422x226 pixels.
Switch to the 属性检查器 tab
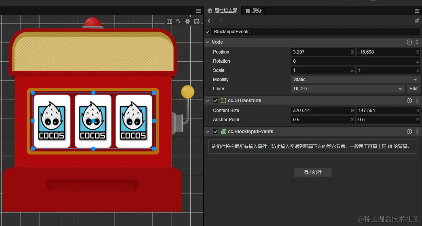[x=222, y=11]
